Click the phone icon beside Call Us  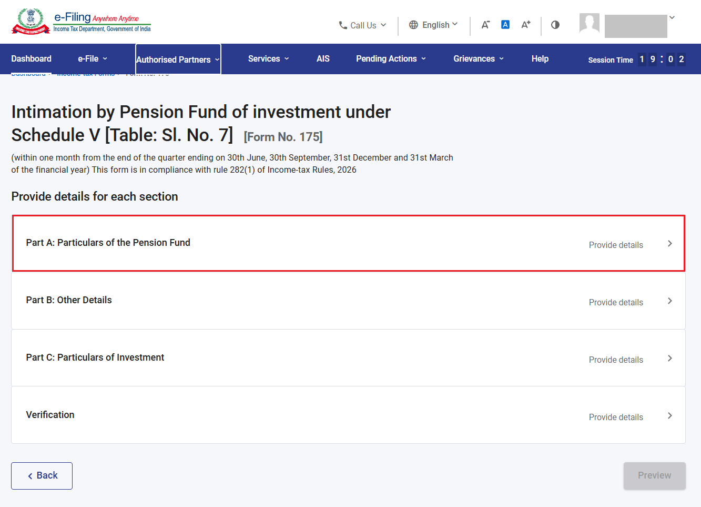pyautogui.click(x=343, y=25)
